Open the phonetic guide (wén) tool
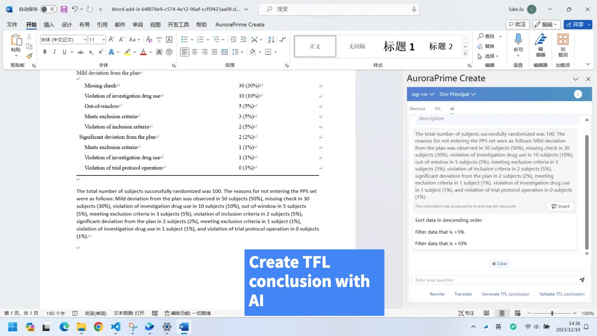This screenshot has width=597, height=336. pos(159,39)
